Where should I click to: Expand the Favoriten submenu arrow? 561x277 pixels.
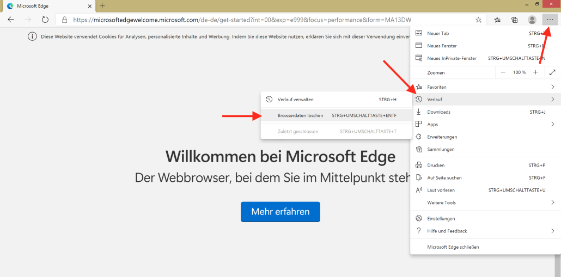point(553,87)
